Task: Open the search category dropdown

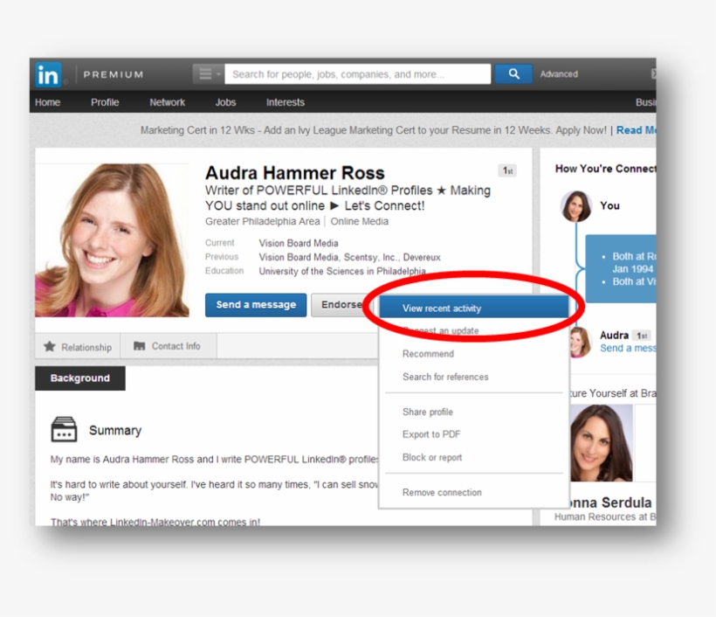Action: click(x=208, y=74)
